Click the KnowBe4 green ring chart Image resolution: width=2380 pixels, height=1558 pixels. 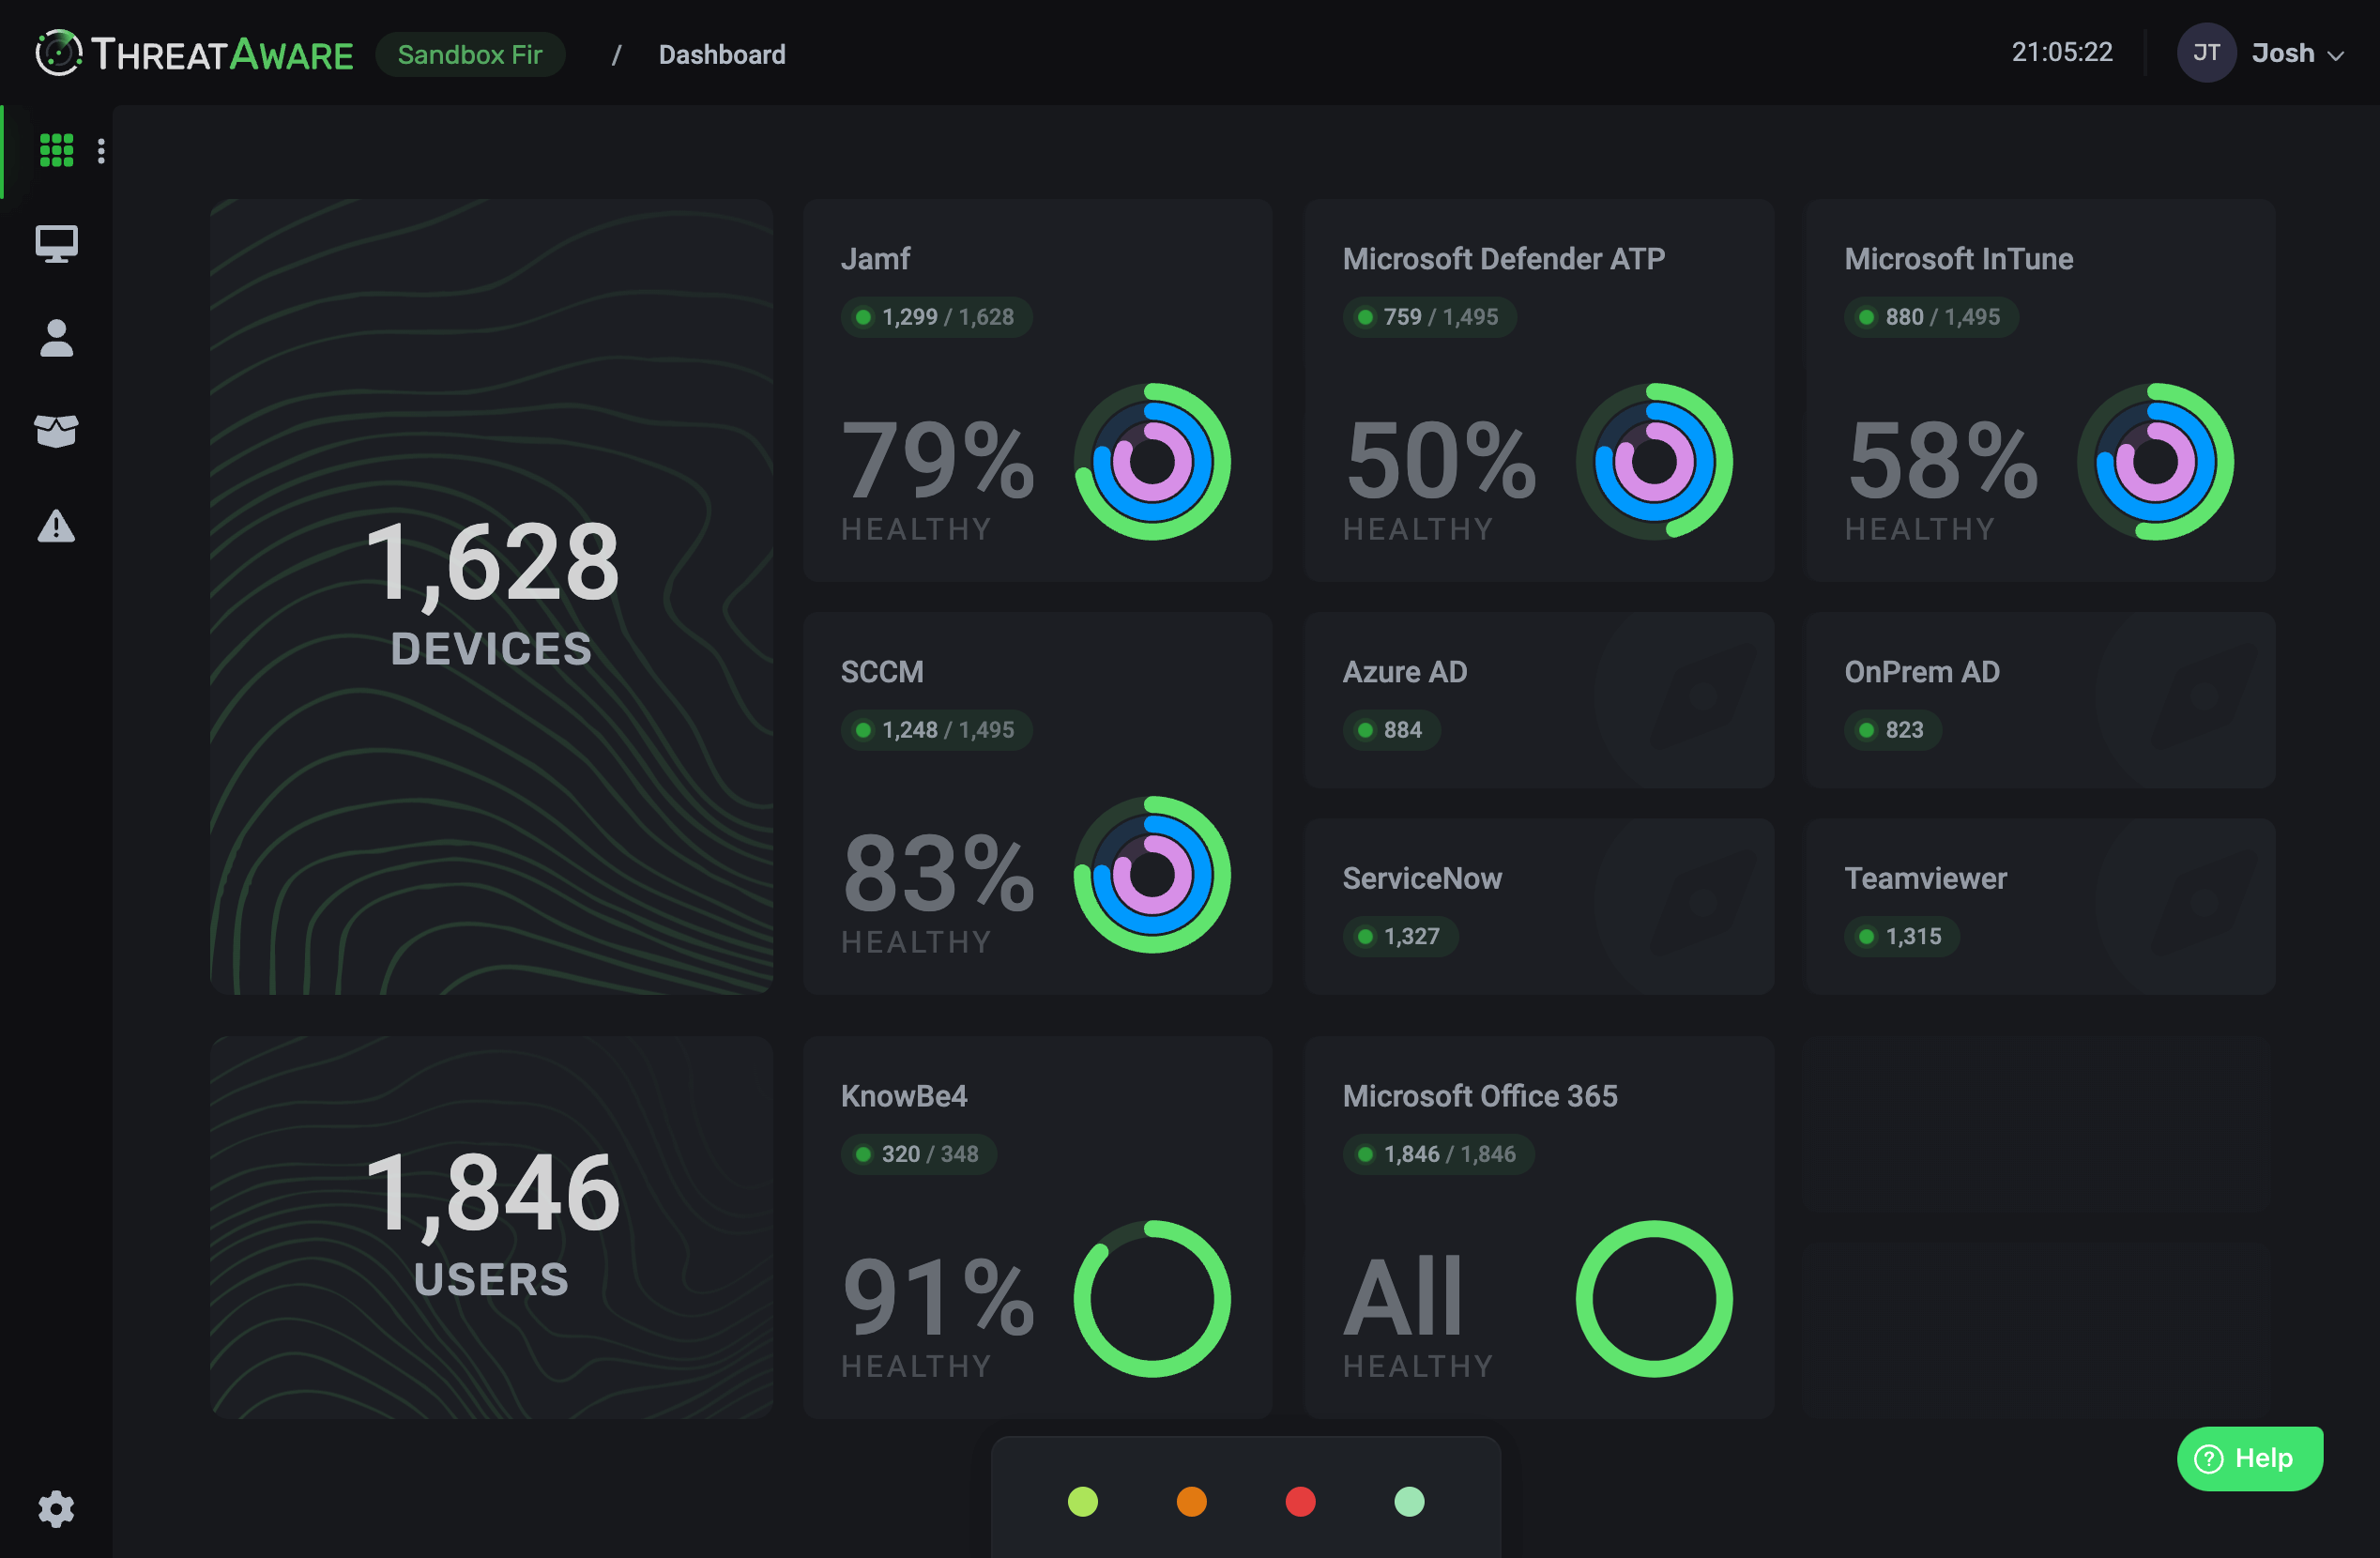1152,1299
